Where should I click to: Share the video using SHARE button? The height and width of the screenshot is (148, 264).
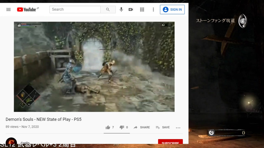point(142,127)
